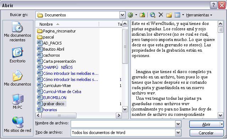The width and height of the screenshot is (227, 139).
Task: Select Mi PC in places bar
Action: click(17, 102)
